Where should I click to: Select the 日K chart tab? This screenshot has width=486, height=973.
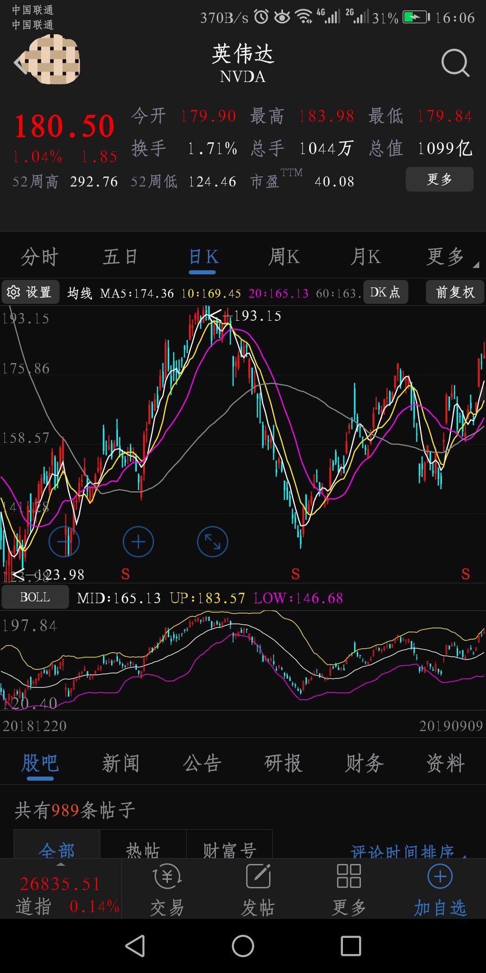pyautogui.click(x=203, y=257)
